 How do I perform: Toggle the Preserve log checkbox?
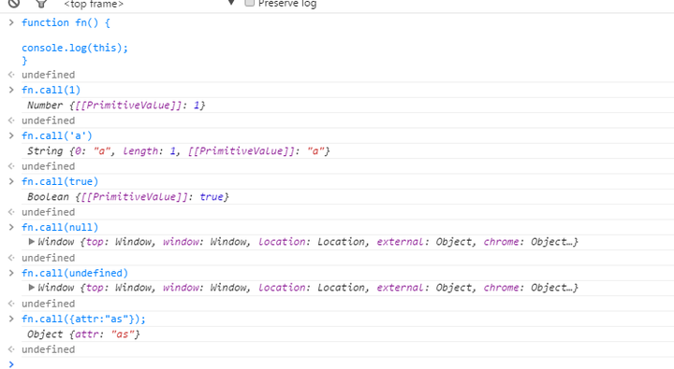[249, 3]
